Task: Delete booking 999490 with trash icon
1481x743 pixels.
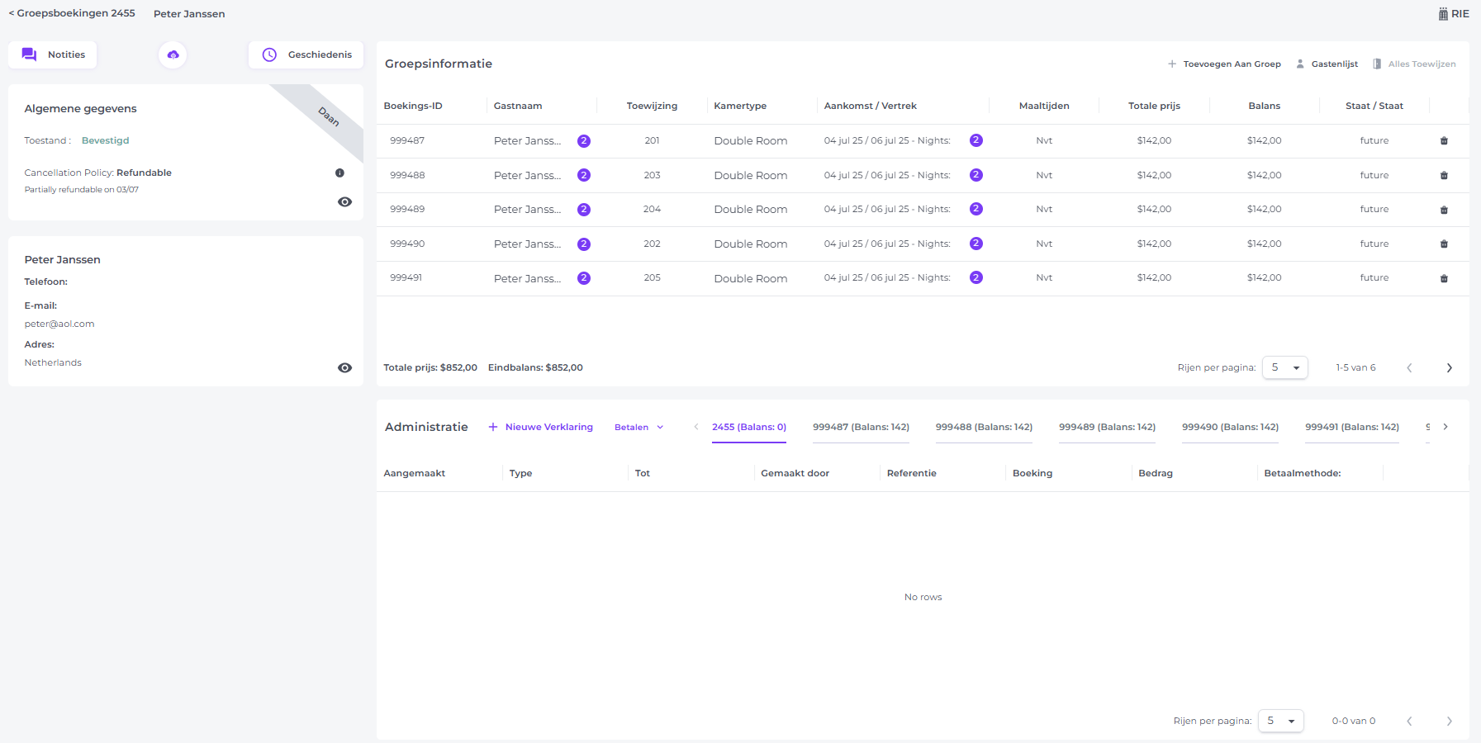Action: (1444, 244)
